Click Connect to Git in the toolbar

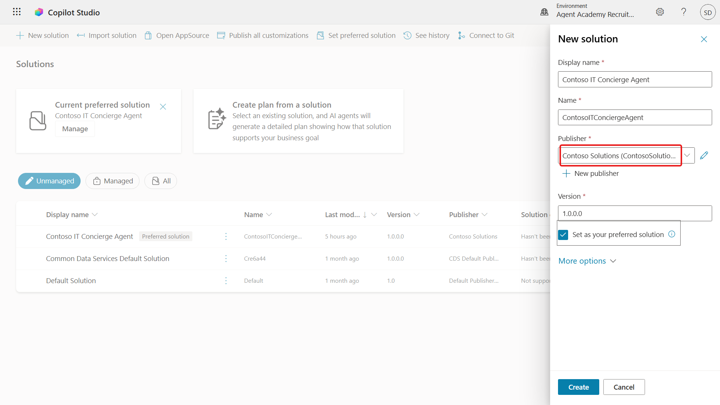[486, 35]
